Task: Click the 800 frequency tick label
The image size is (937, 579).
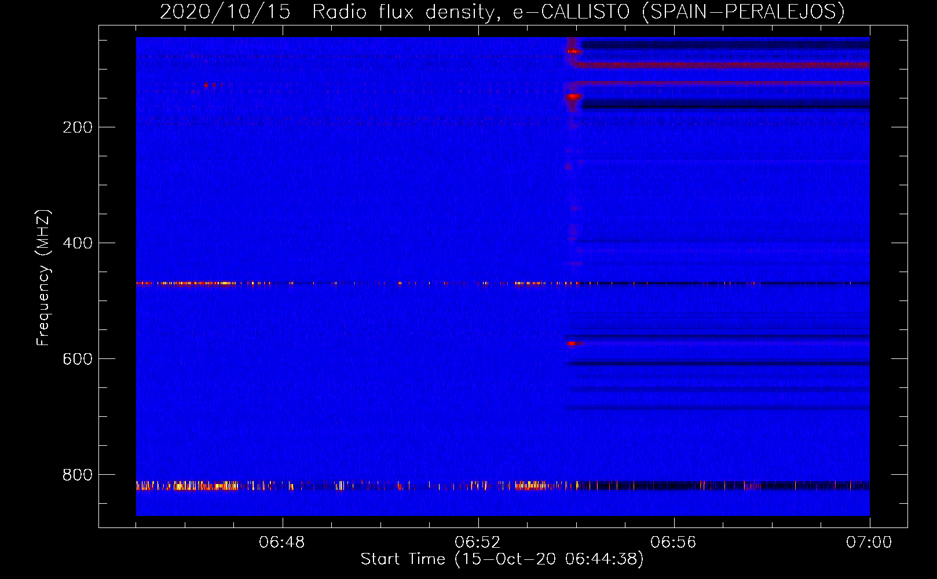Action: (78, 475)
